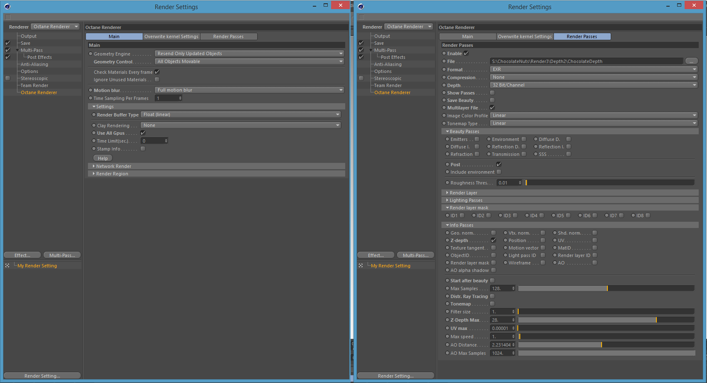The height and width of the screenshot is (383, 707).
Task: Click the keyframe dot next to Motion blur
Action: tap(90, 90)
